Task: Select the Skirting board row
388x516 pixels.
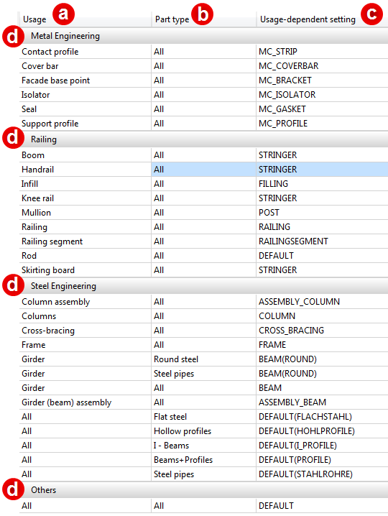Action: pyautogui.click(x=204, y=270)
